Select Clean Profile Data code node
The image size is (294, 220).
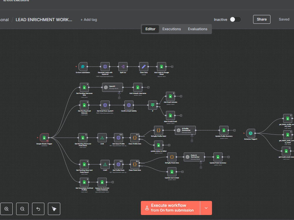(135, 138)
